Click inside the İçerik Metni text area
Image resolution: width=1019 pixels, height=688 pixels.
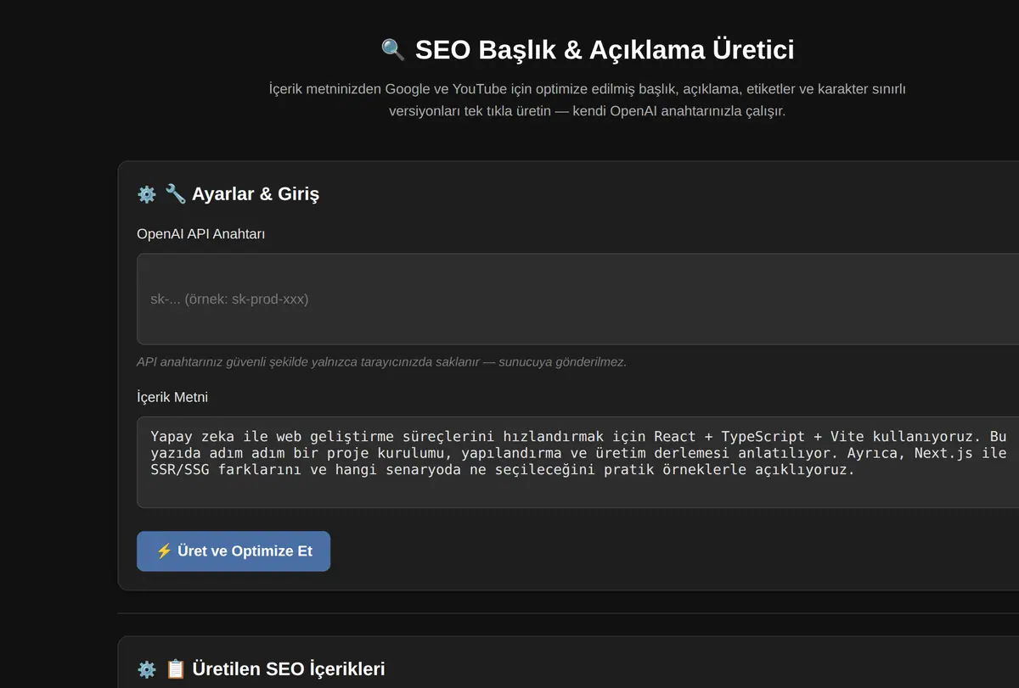577,461
